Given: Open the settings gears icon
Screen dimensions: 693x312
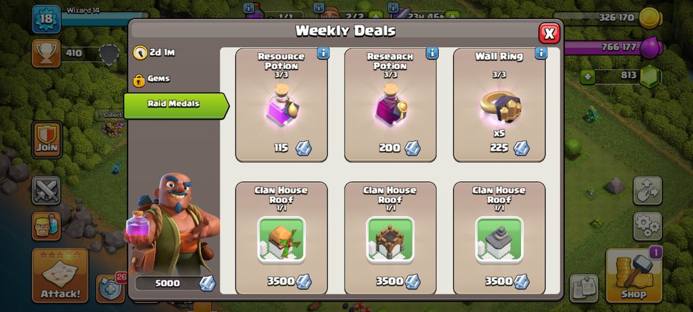Looking at the screenshot, I should pos(647,226).
